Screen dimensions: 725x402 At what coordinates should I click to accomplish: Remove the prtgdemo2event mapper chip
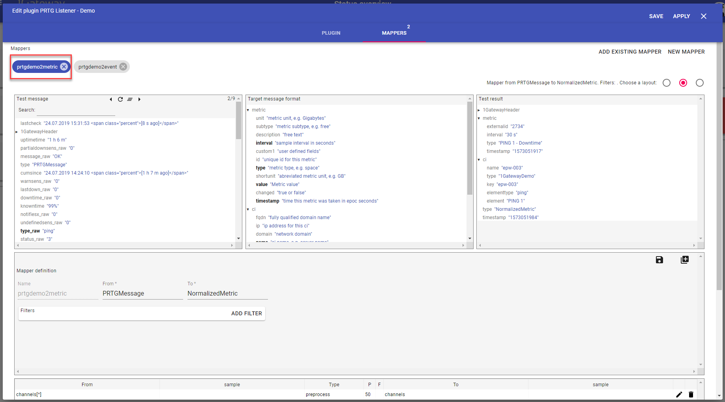coord(123,67)
